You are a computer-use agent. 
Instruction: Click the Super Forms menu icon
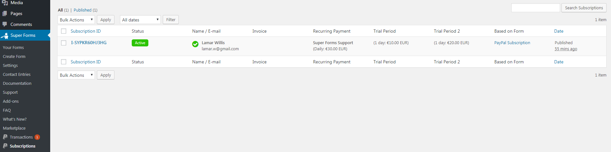click(x=5, y=36)
